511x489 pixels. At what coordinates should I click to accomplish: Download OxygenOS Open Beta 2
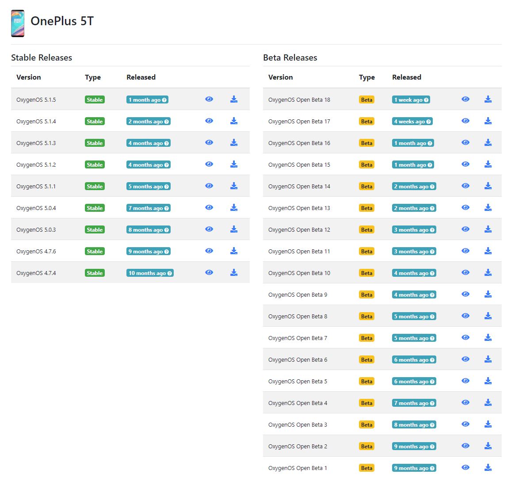[x=488, y=446]
